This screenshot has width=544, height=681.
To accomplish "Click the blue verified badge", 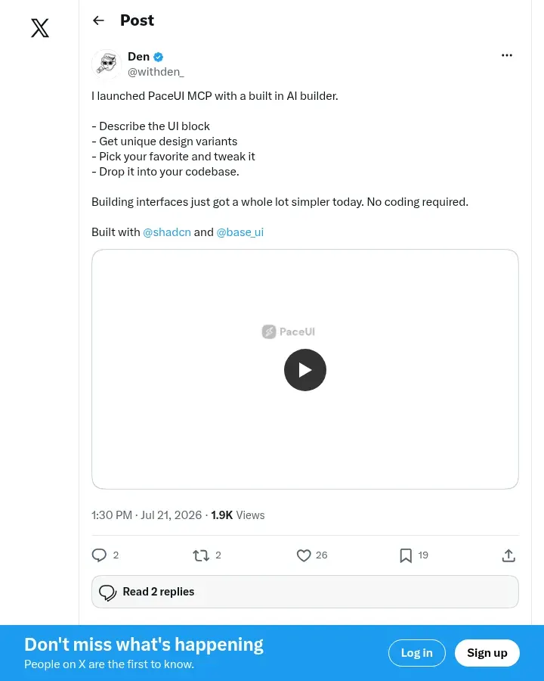I will point(159,57).
